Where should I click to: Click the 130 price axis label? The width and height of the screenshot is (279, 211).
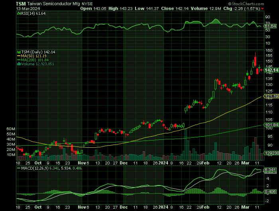[x=269, y=85]
